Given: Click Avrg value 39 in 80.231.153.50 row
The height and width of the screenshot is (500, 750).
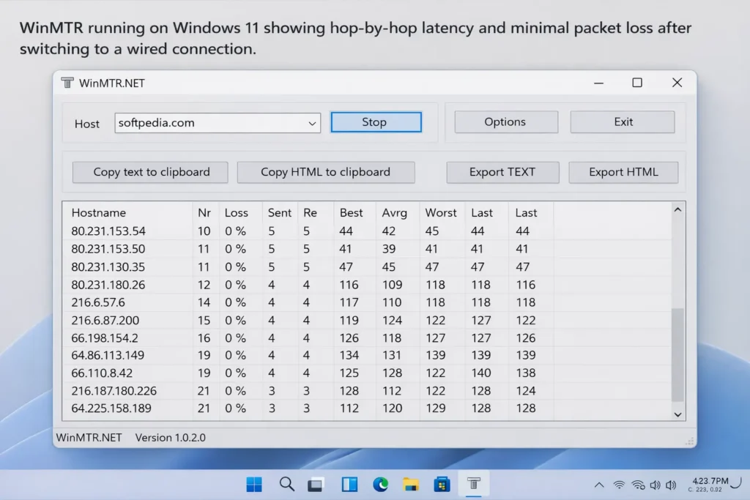Looking at the screenshot, I should (x=389, y=249).
